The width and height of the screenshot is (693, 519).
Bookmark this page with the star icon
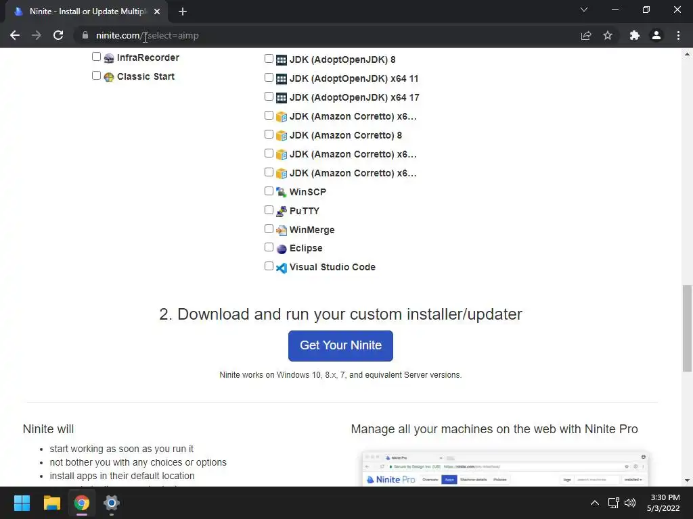pos(608,35)
